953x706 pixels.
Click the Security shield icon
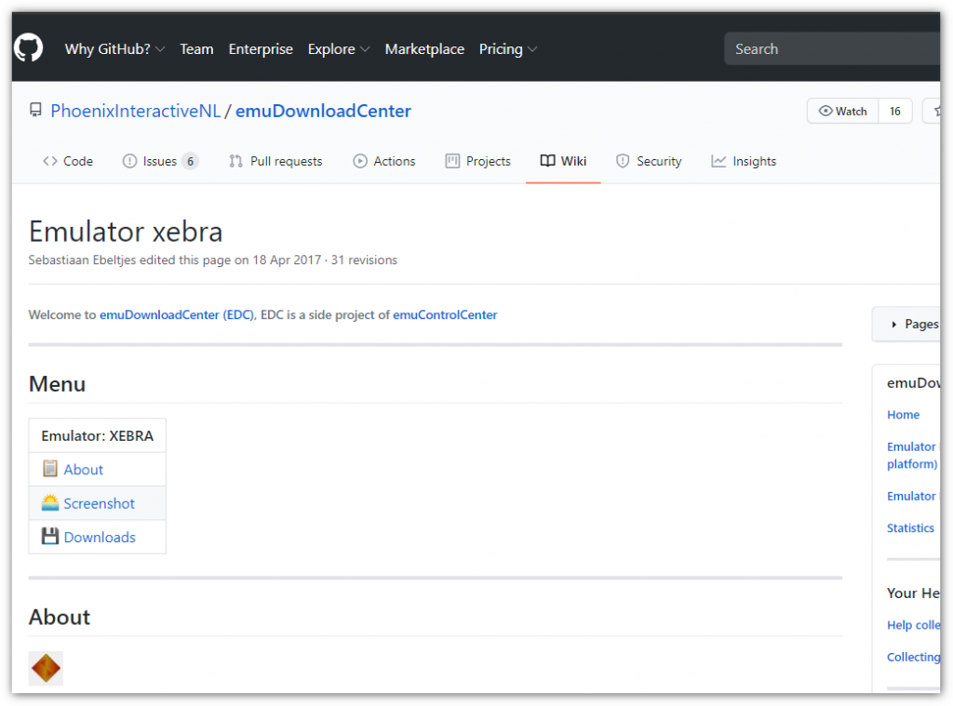(x=623, y=161)
